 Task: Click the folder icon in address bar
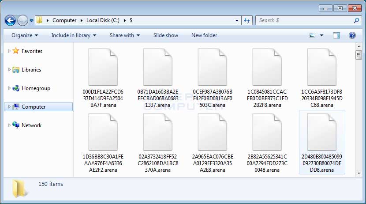39,20
